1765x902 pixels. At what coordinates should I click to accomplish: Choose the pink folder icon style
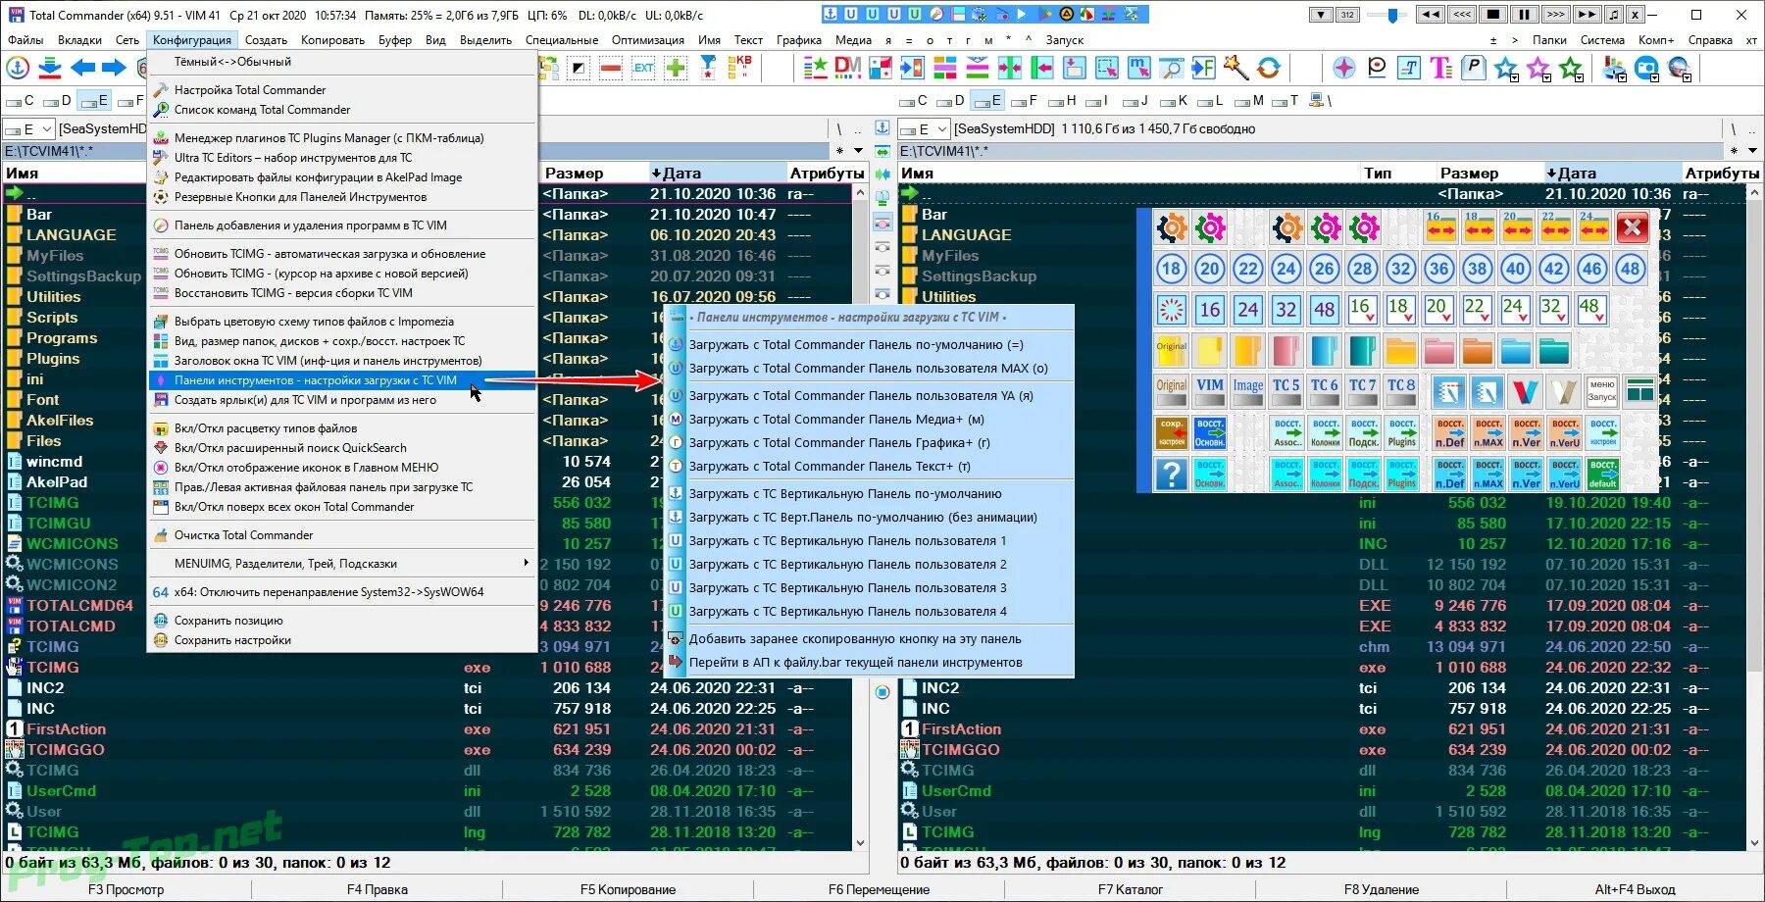pyautogui.click(x=1438, y=350)
